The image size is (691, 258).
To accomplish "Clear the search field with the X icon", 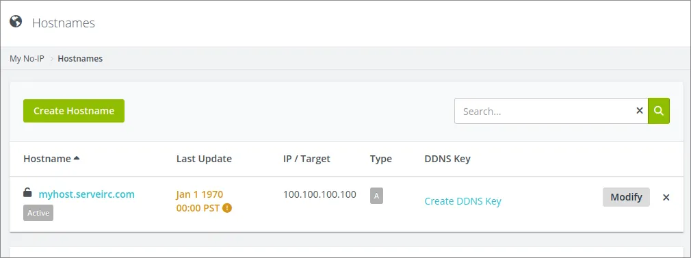I will 640,111.
